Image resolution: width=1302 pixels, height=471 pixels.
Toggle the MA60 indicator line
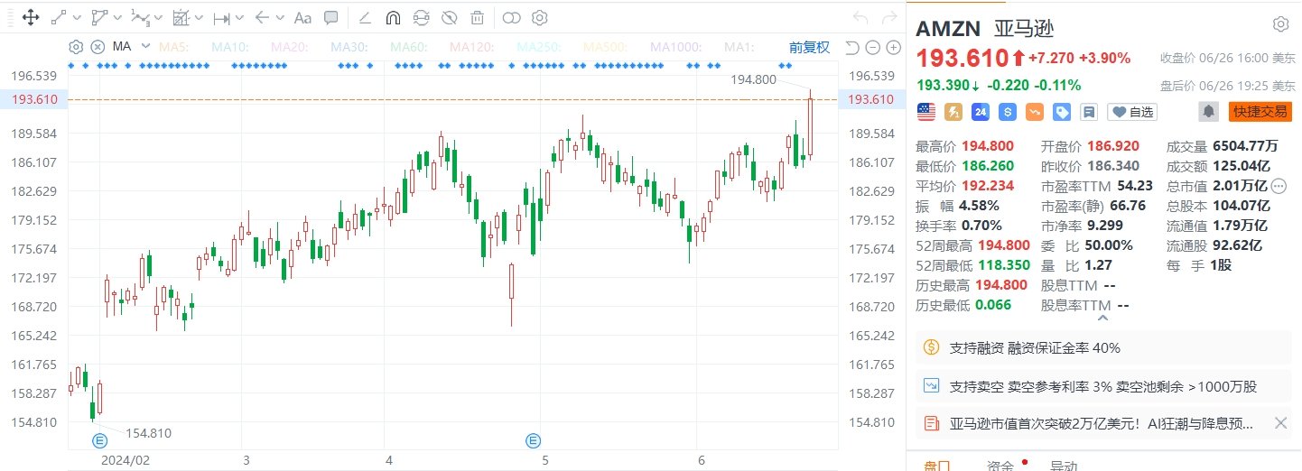(x=406, y=47)
